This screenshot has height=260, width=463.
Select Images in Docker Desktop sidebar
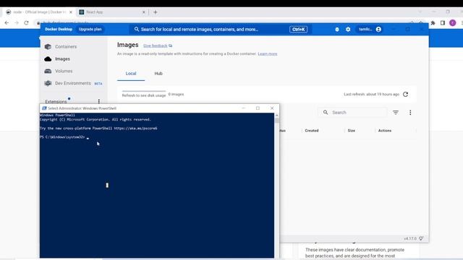pyautogui.click(x=58, y=59)
